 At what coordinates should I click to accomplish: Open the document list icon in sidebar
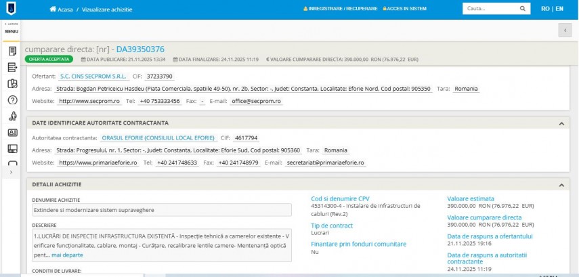[x=12, y=51]
